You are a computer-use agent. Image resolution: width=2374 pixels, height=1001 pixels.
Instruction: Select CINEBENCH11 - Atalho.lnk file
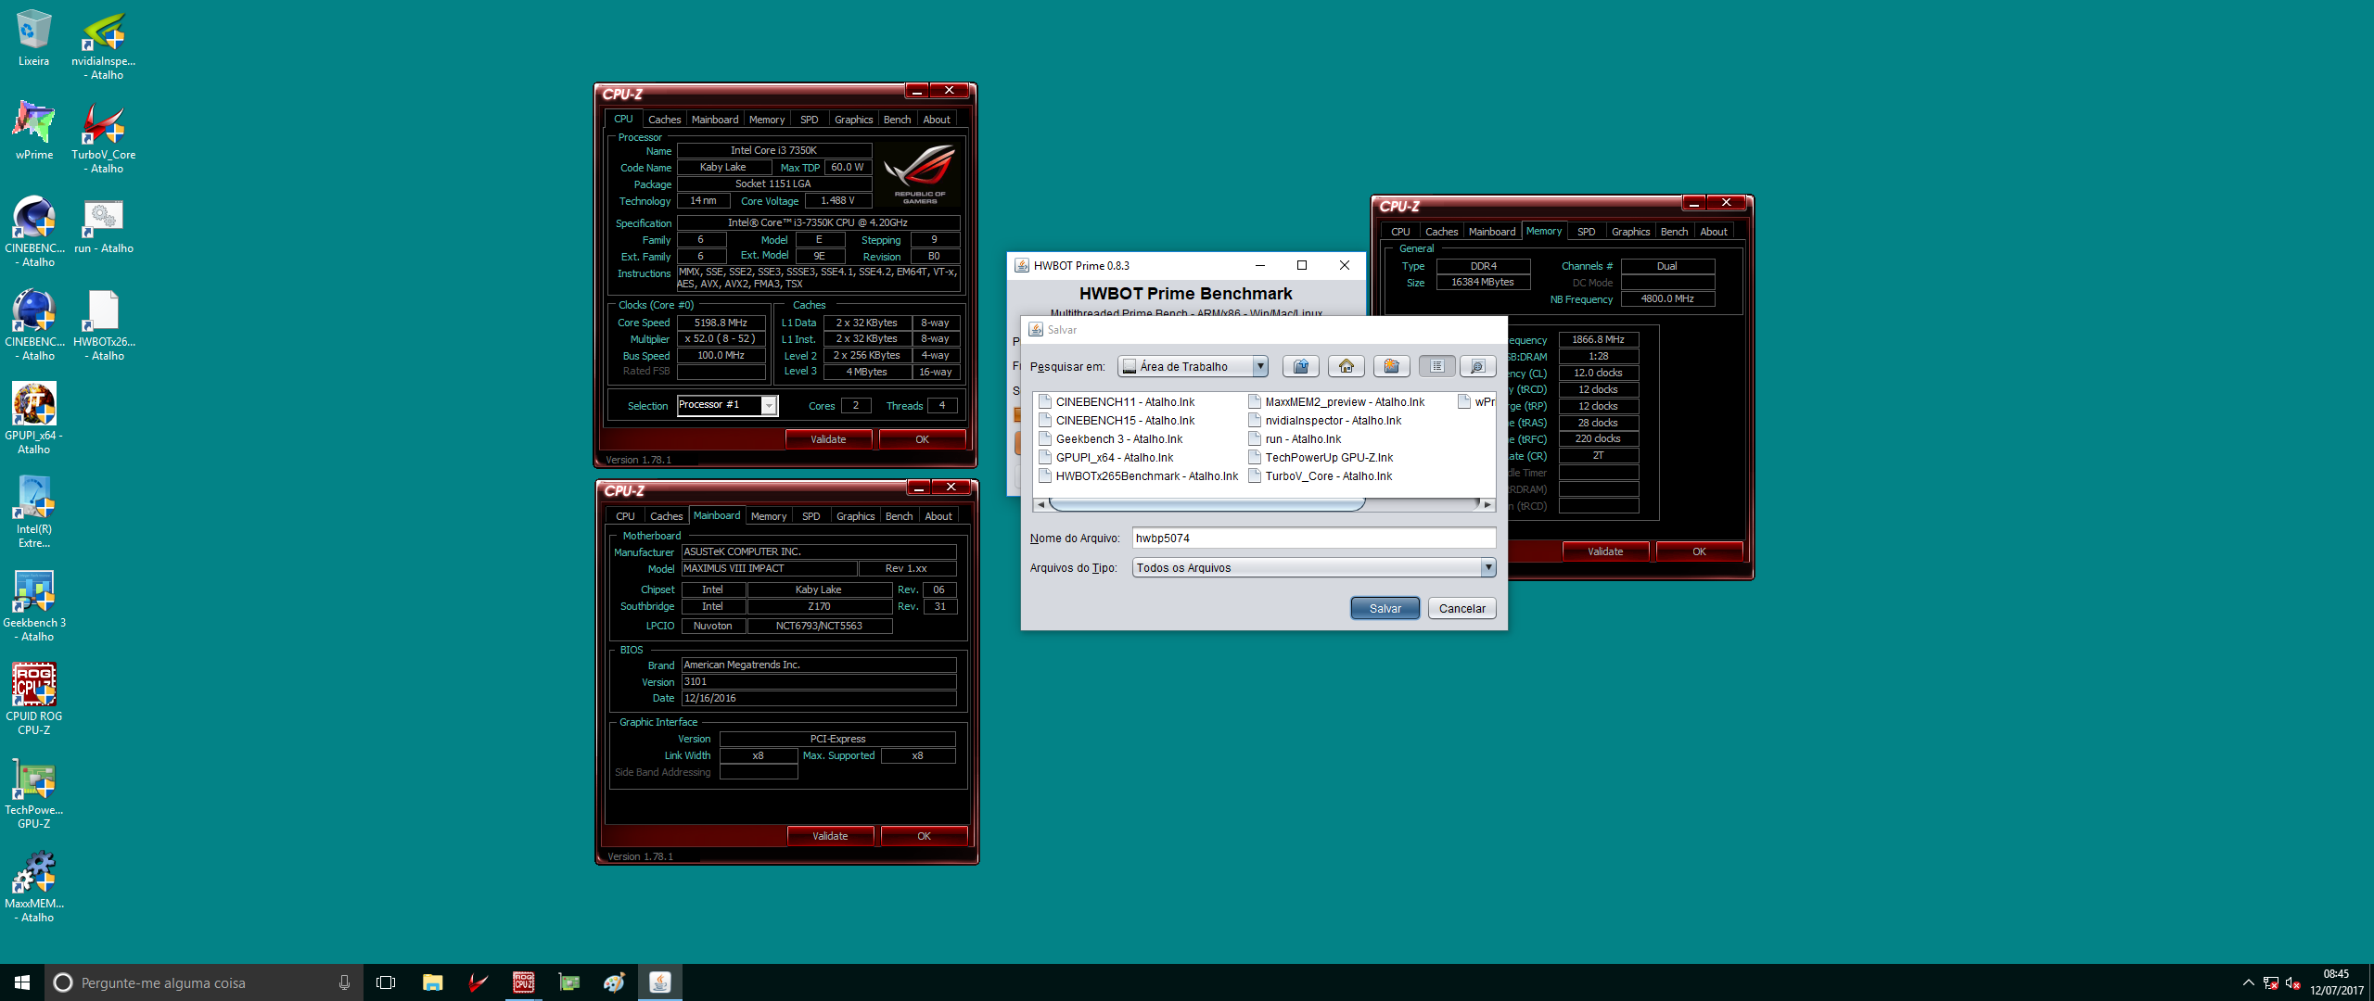1117,401
